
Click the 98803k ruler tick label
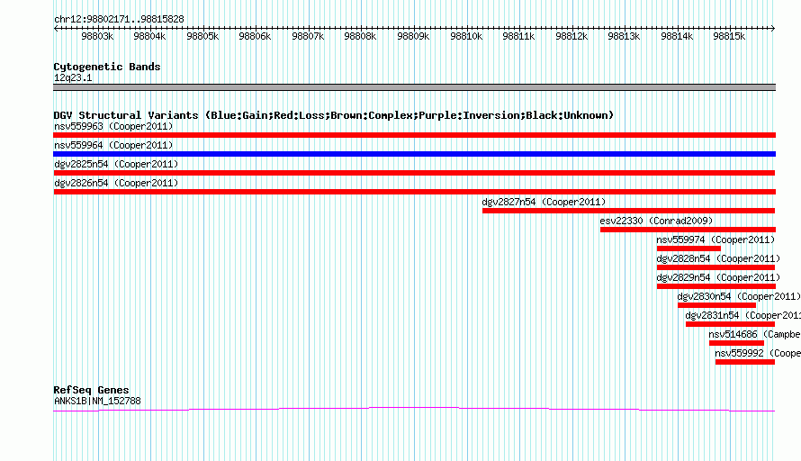tap(97, 36)
